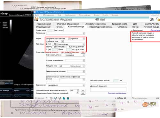Follow the Литература link
Screen dimensions: 160x118
coord(155,30)
